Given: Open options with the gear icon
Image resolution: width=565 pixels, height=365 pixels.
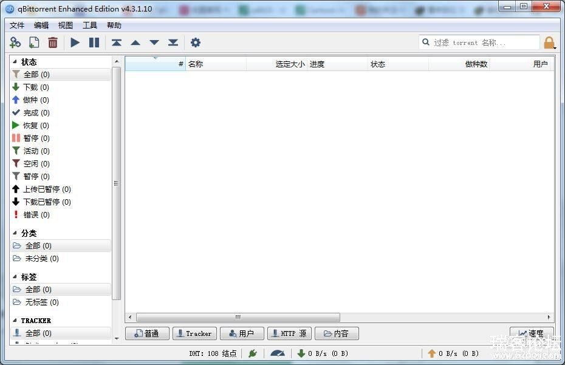Looking at the screenshot, I should coord(195,43).
